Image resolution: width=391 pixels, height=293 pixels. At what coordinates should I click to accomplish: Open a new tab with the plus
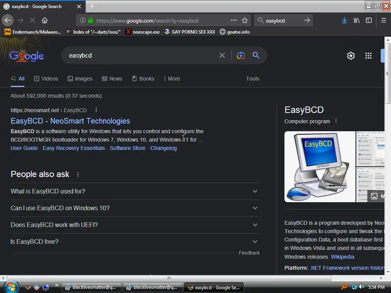pyautogui.click(x=92, y=6)
